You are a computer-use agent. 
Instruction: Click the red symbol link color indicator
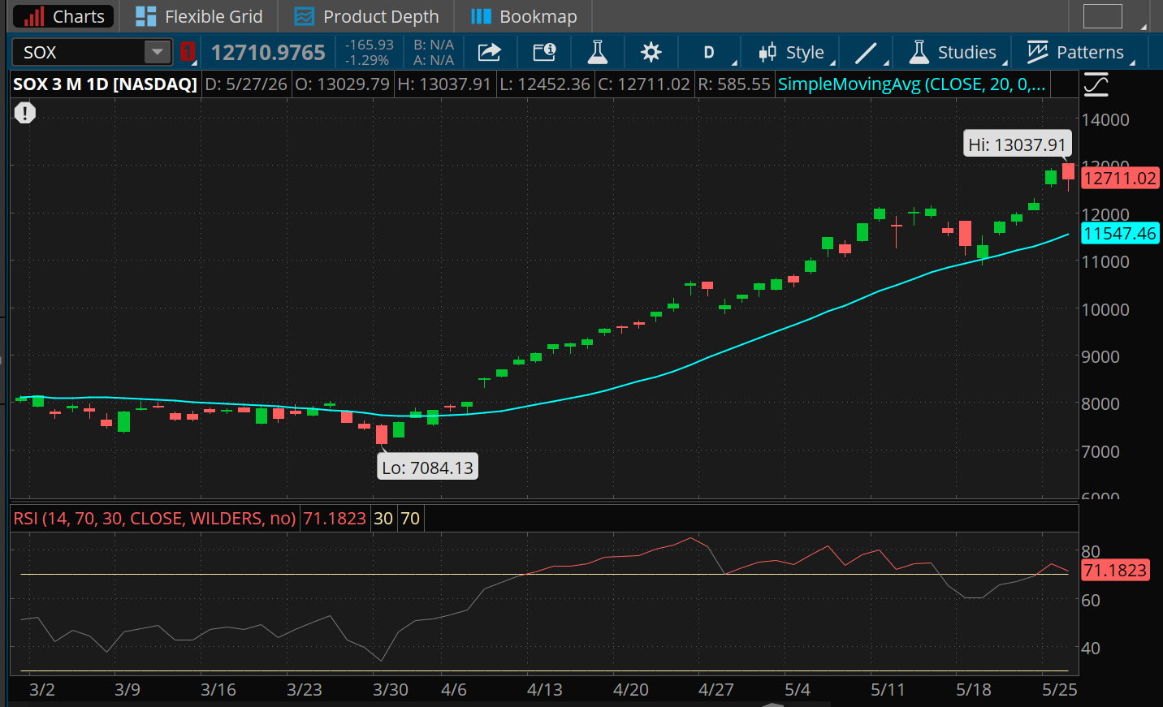point(188,52)
